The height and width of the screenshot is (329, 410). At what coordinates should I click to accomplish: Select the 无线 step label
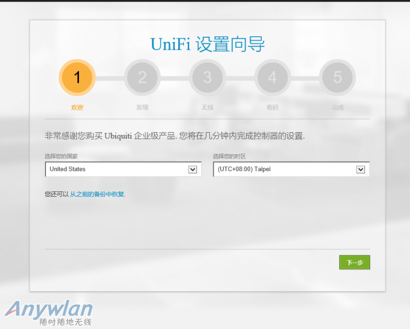point(207,107)
